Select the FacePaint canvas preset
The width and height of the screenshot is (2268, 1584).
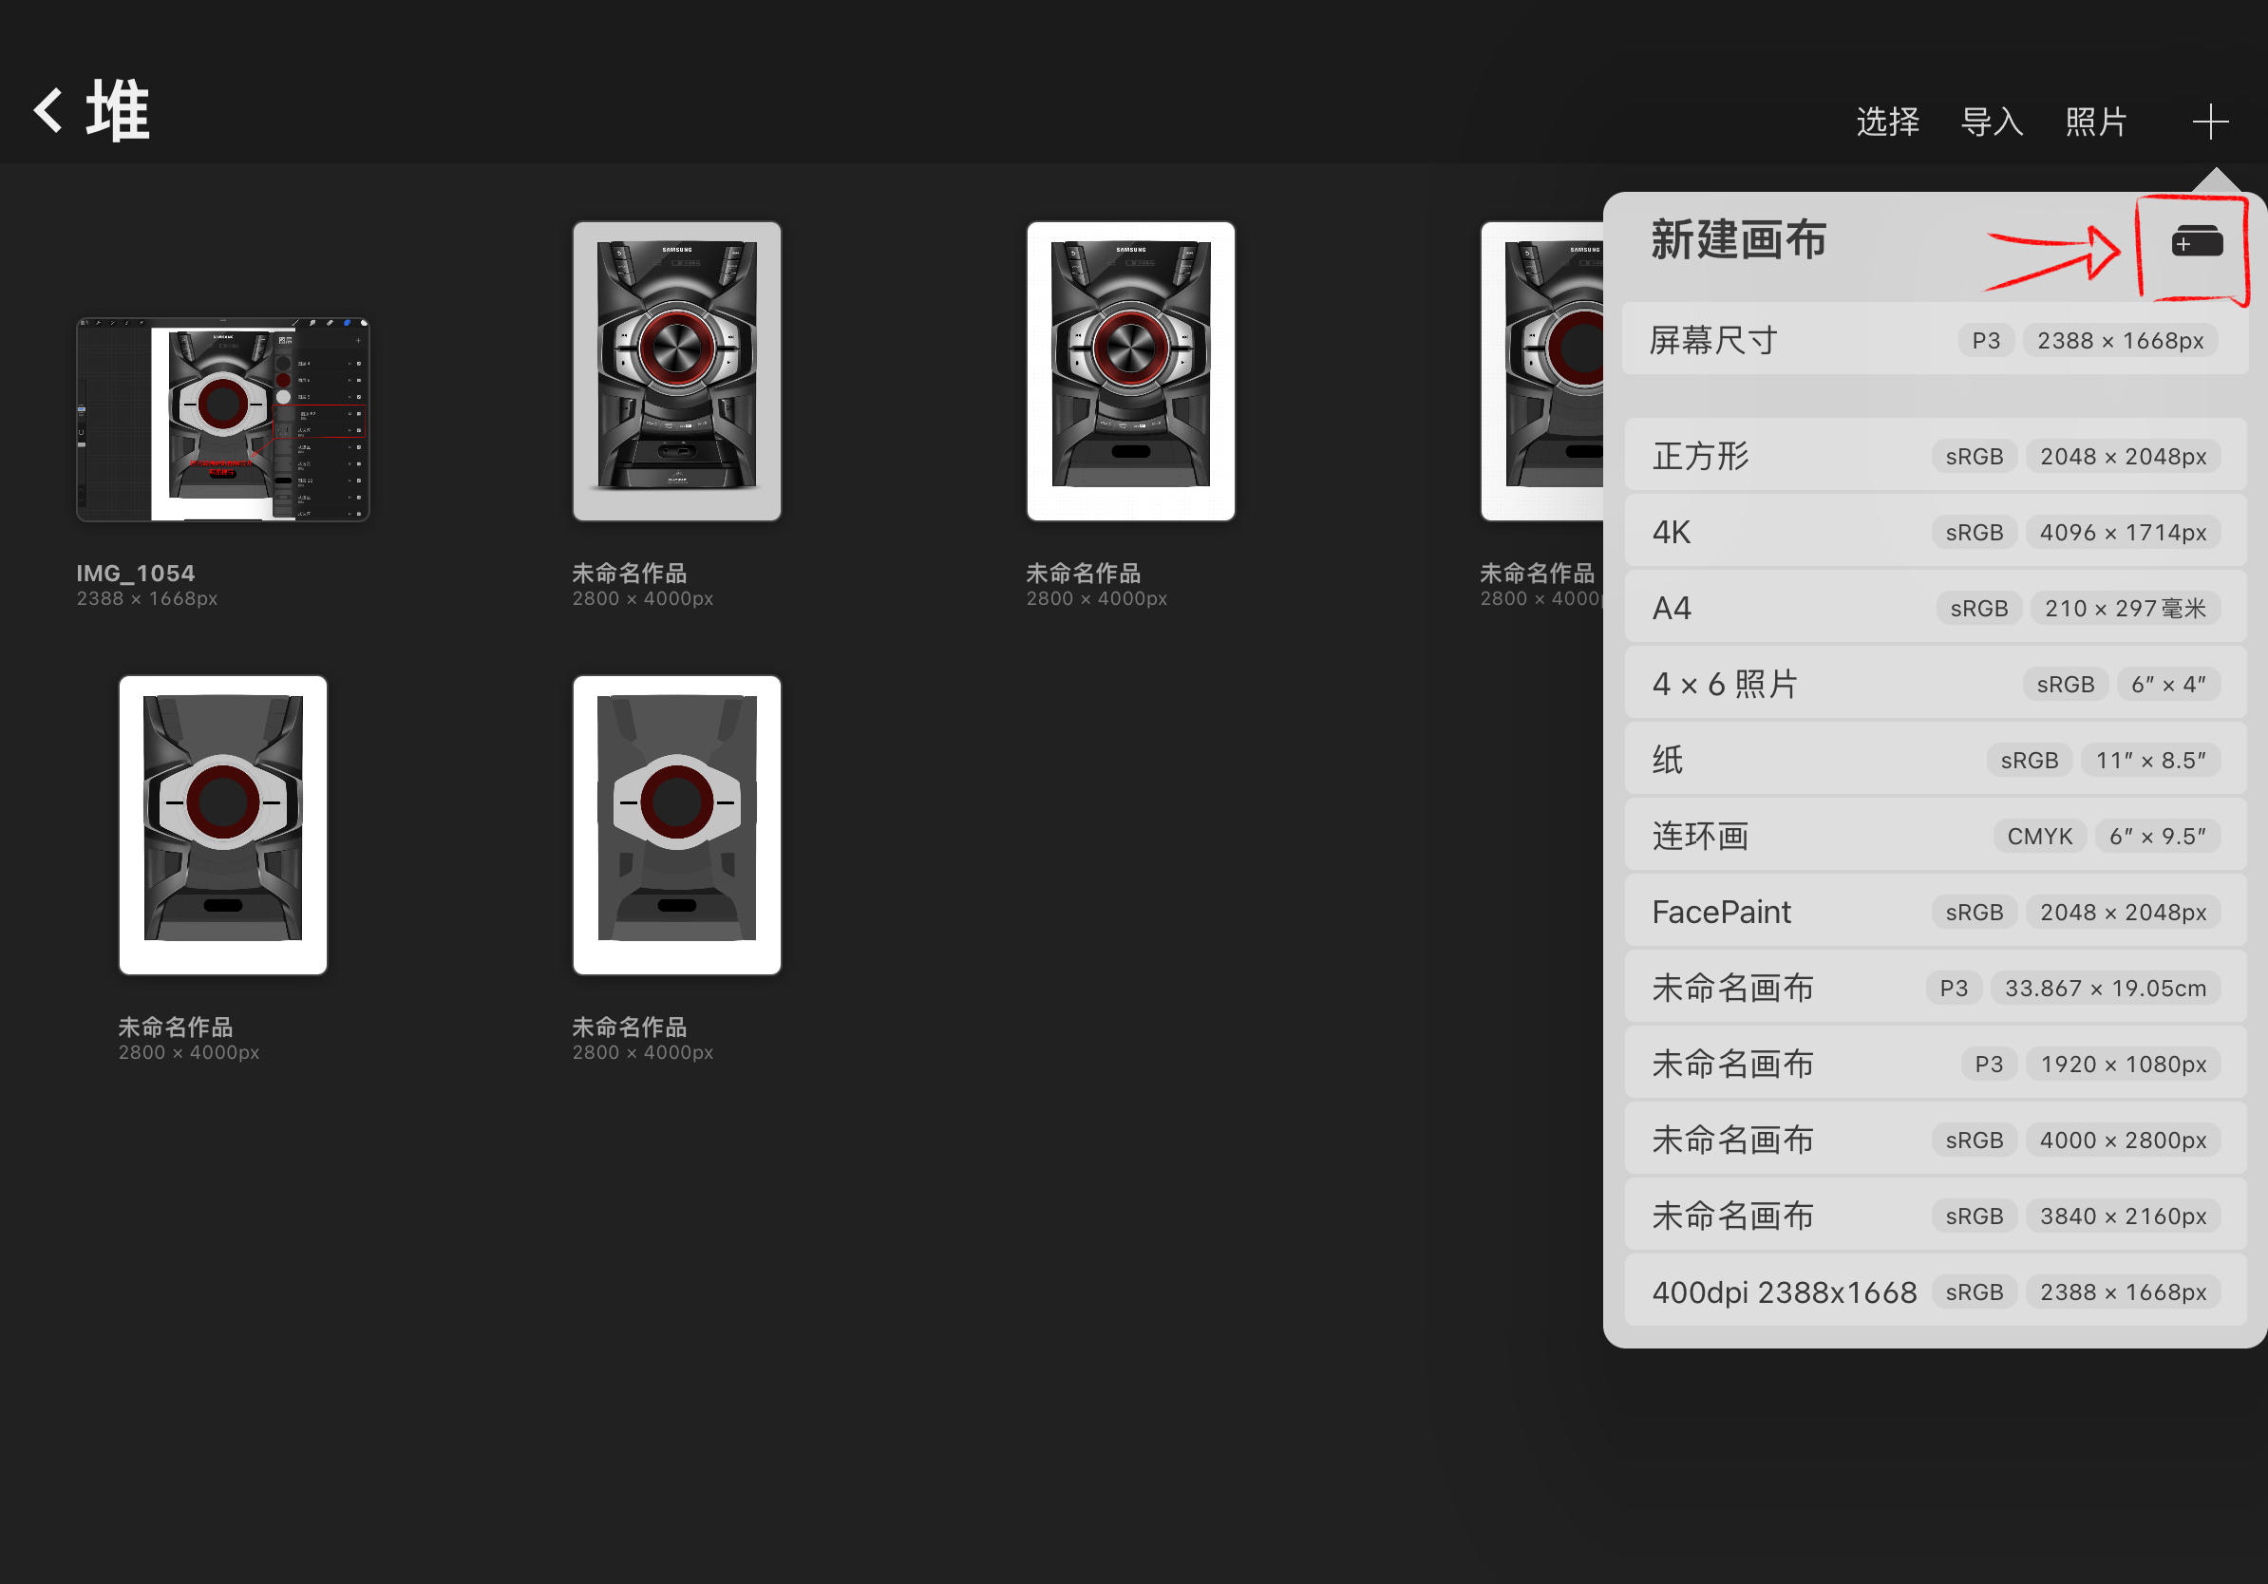click(x=1926, y=911)
